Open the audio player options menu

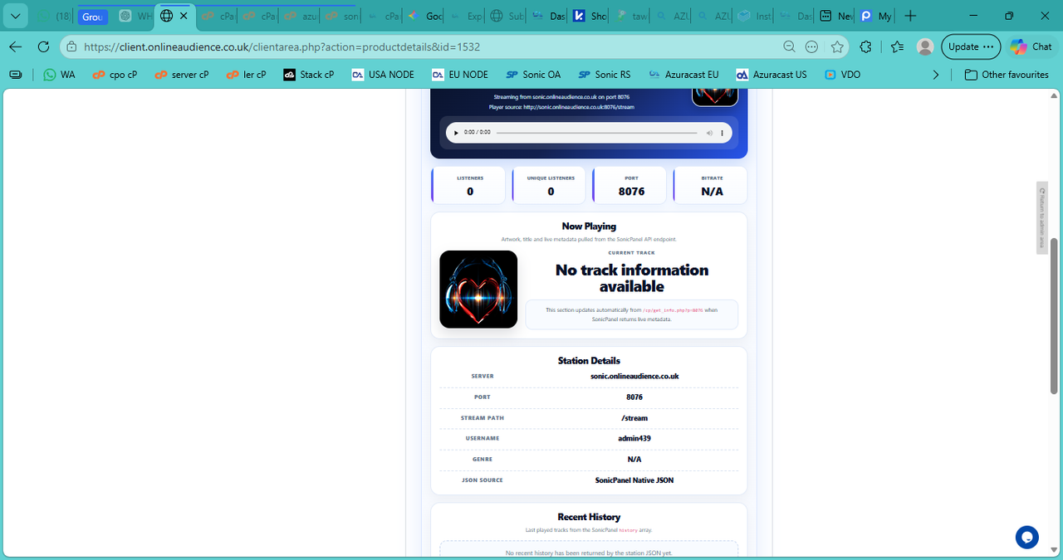pyautogui.click(x=723, y=133)
